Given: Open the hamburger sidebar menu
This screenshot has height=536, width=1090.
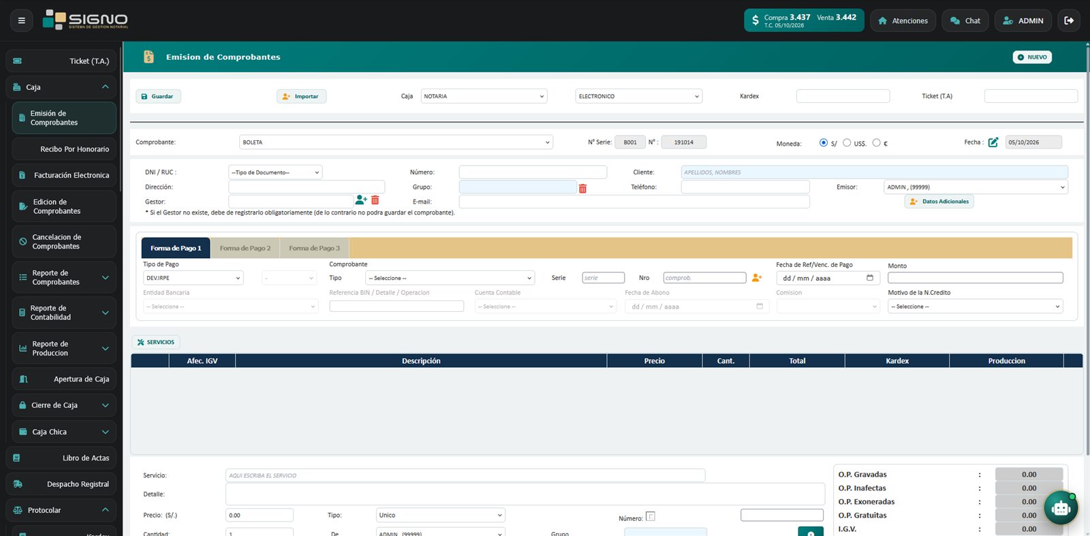Looking at the screenshot, I should 21,20.
